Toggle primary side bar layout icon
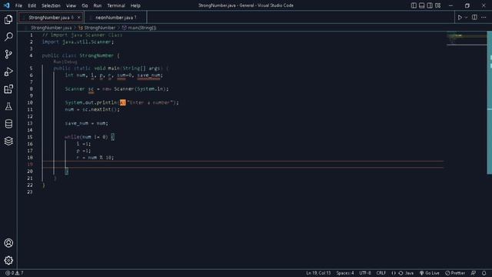492x277 pixels. click(x=414, y=5)
